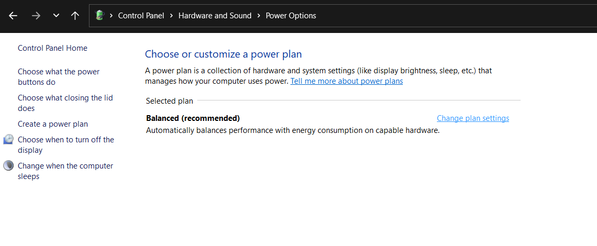Click the moon icon beside the sleep link
This screenshot has height=246, width=597.
(x=8, y=166)
